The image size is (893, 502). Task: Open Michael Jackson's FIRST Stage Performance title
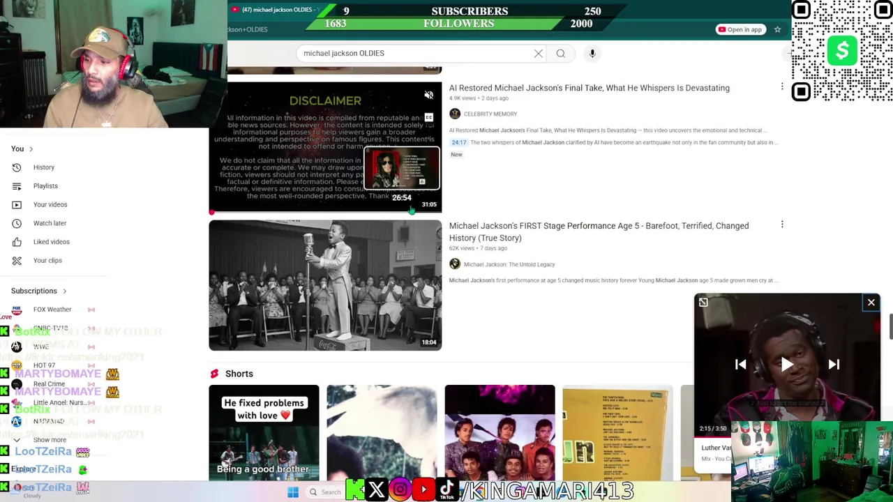click(599, 231)
